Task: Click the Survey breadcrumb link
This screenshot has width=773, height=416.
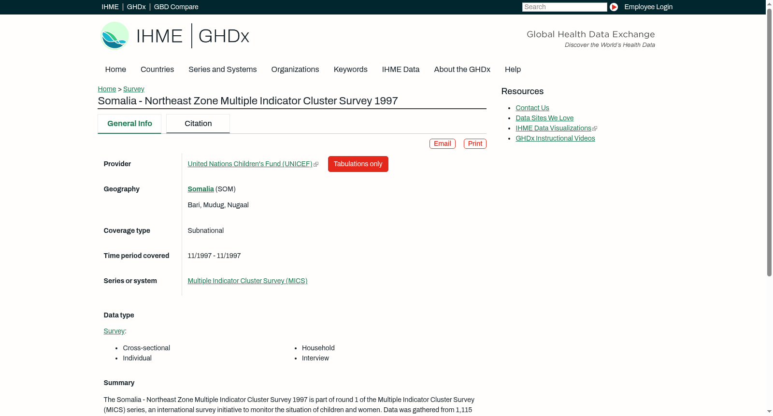Action: 134,89
